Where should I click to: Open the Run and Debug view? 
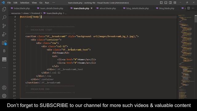4,34
